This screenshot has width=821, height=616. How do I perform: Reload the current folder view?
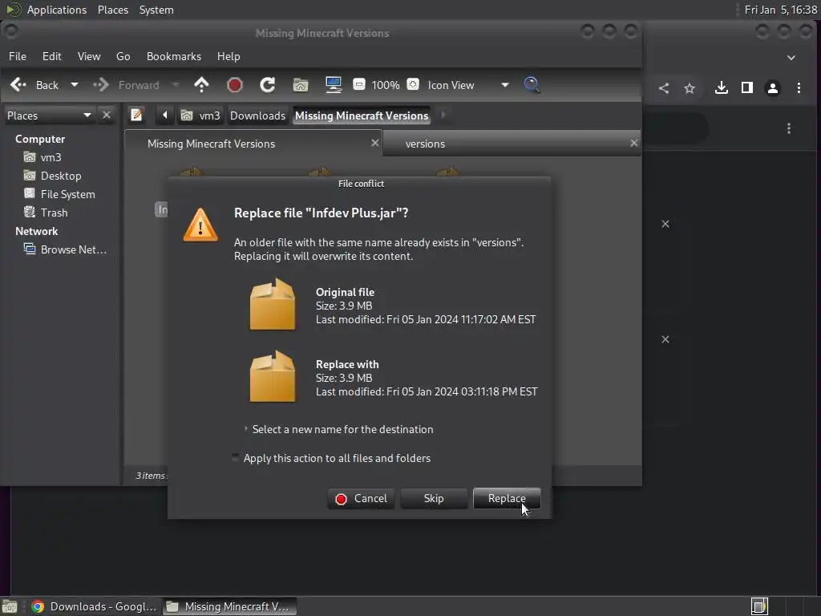coord(268,85)
